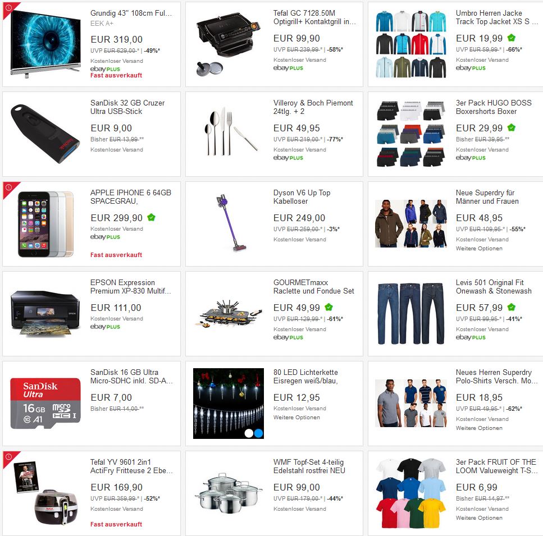The image size is (543, 536).
Task: Open Weitere Optionen for Superdry jackets
Action: 479,249
